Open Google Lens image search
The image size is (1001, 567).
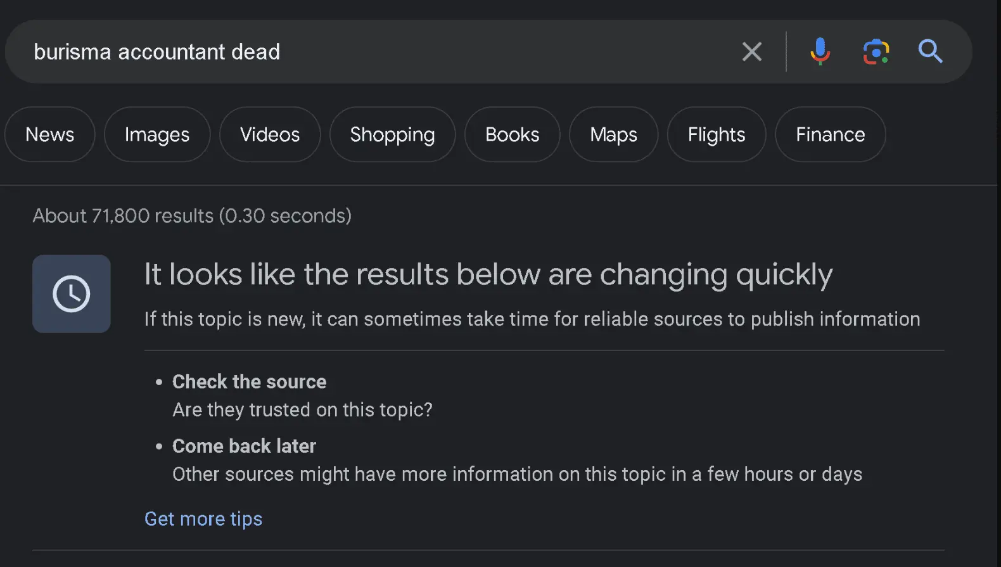(x=876, y=51)
